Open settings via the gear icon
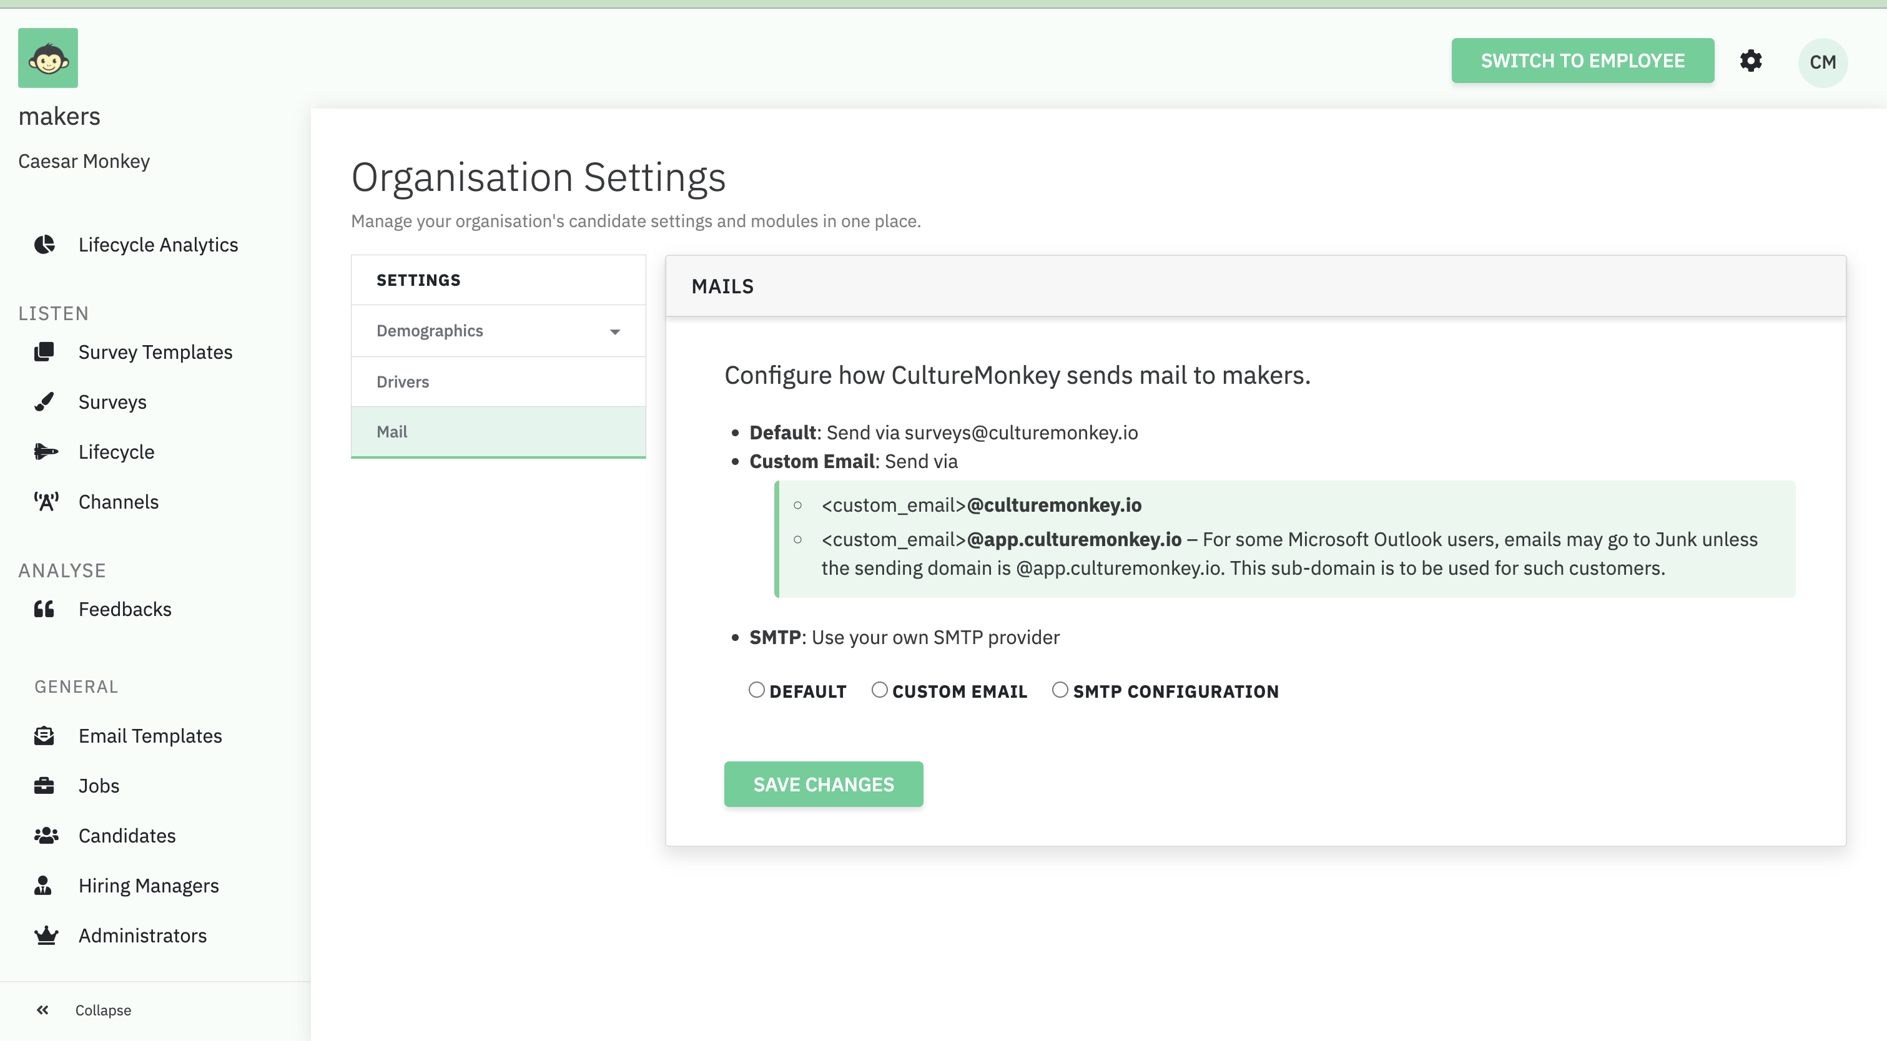The image size is (1887, 1041). click(1751, 61)
